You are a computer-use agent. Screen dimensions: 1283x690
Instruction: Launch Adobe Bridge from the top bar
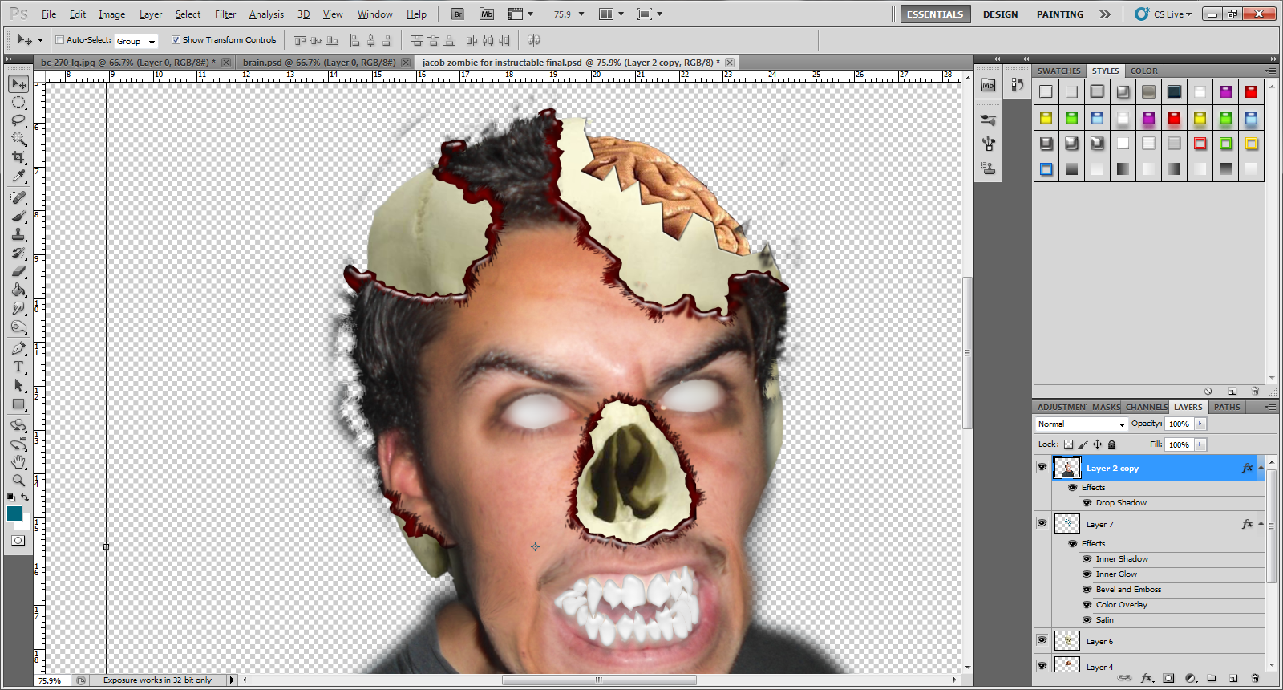click(x=458, y=14)
